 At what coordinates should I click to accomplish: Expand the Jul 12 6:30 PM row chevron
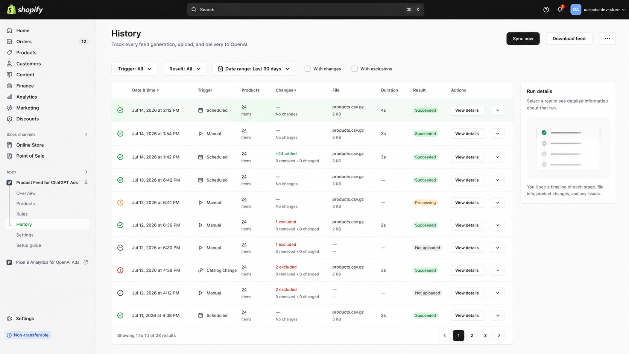[498, 248]
